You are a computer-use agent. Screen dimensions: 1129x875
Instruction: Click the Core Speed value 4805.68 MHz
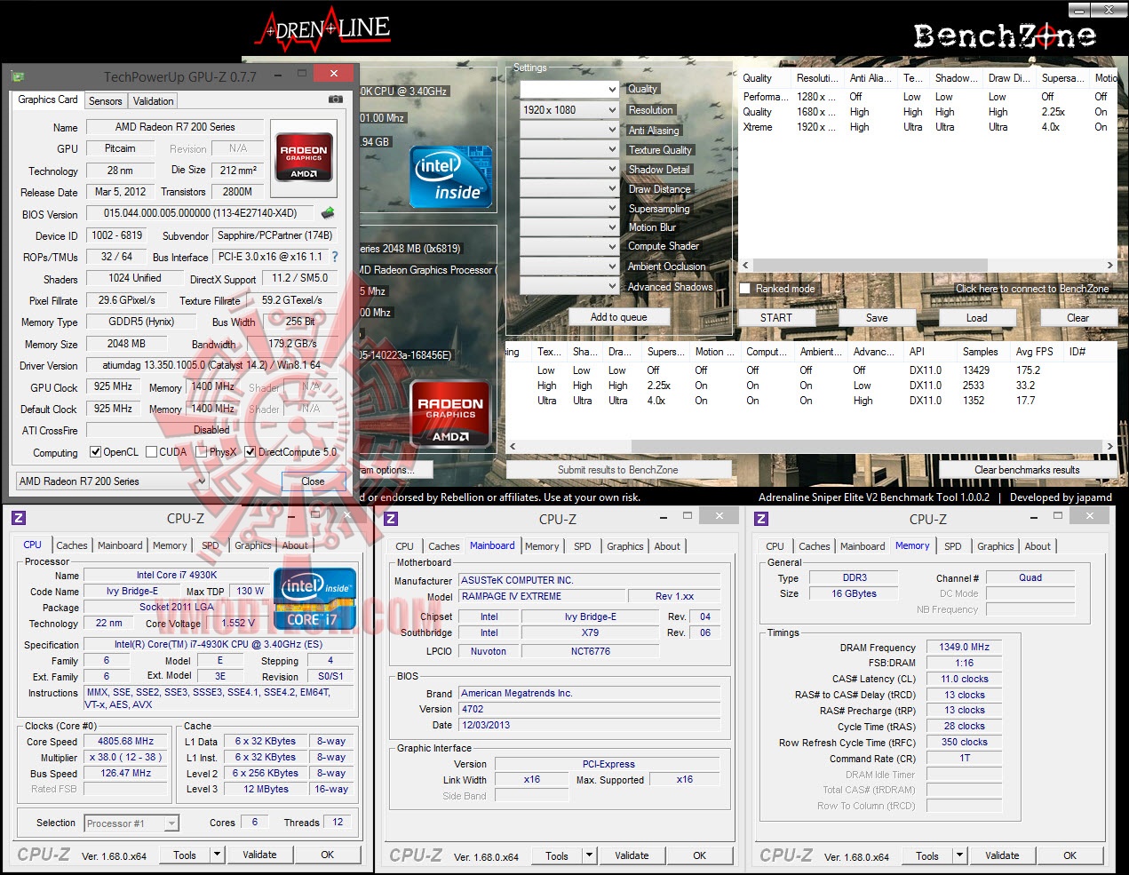pyautogui.click(x=125, y=742)
